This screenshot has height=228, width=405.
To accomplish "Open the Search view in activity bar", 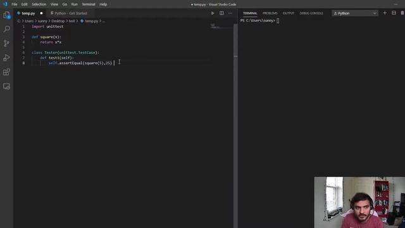I will [x=7, y=28].
